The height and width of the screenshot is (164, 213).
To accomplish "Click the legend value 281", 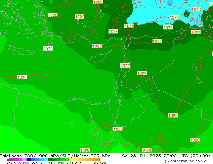I will (43, 163).
